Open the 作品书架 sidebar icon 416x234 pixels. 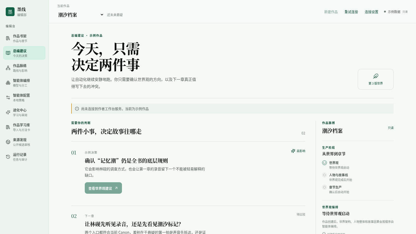pos(8,38)
